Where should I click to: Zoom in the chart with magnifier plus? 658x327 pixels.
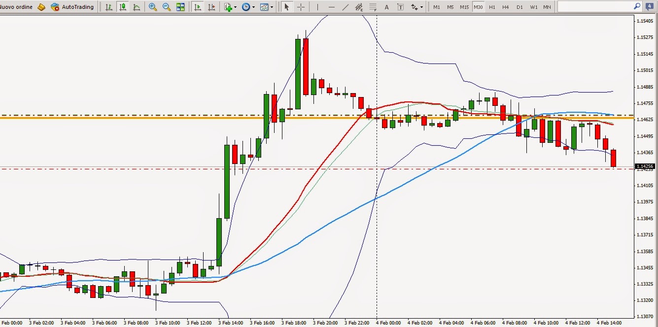(x=153, y=7)
